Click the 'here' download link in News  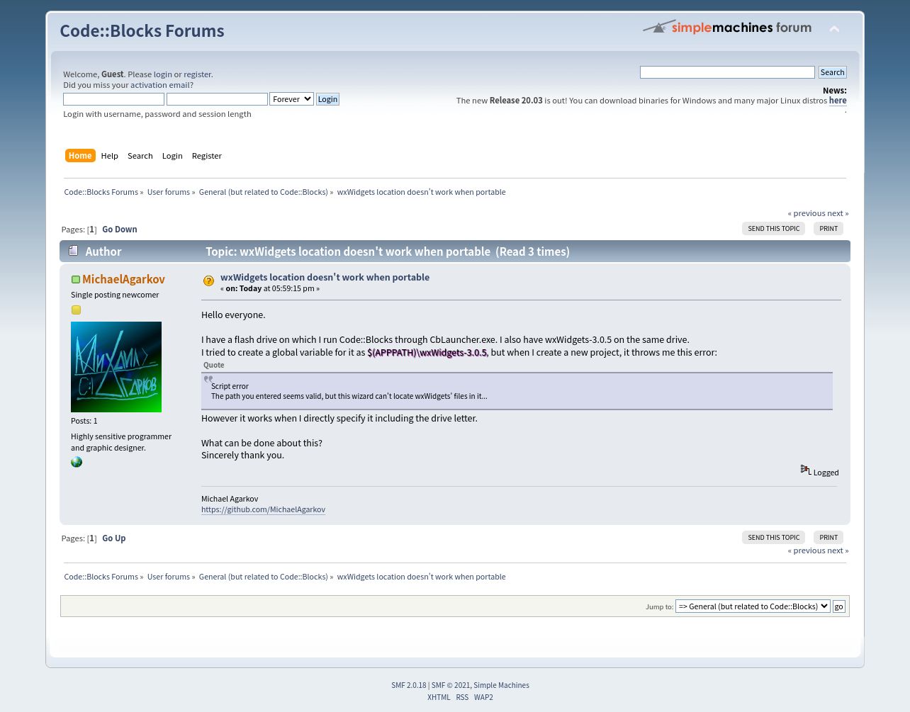838,101
